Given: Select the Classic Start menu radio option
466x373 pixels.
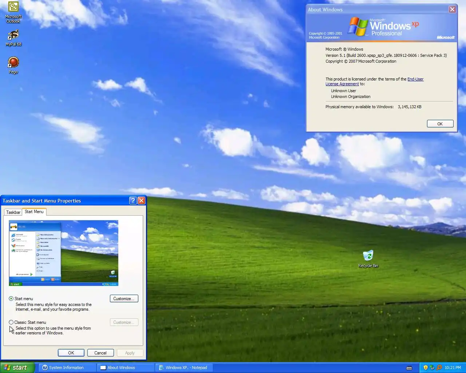Looking at the screenshot, I should tap(11, 322).
